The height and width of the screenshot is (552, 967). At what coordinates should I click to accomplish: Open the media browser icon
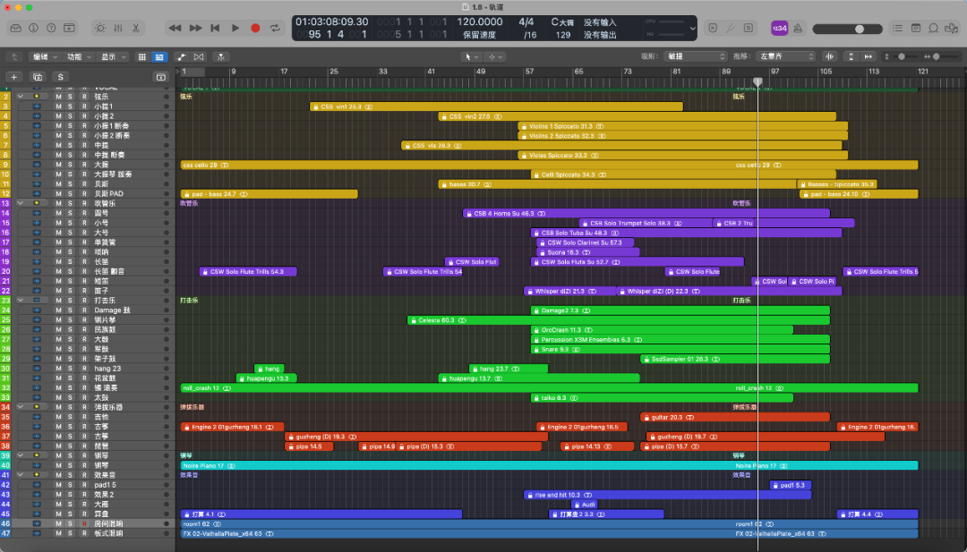[952, 28]
